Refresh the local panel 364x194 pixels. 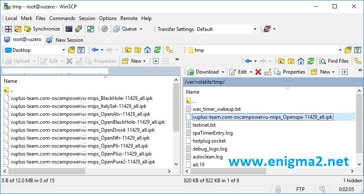tap(157, 50)
